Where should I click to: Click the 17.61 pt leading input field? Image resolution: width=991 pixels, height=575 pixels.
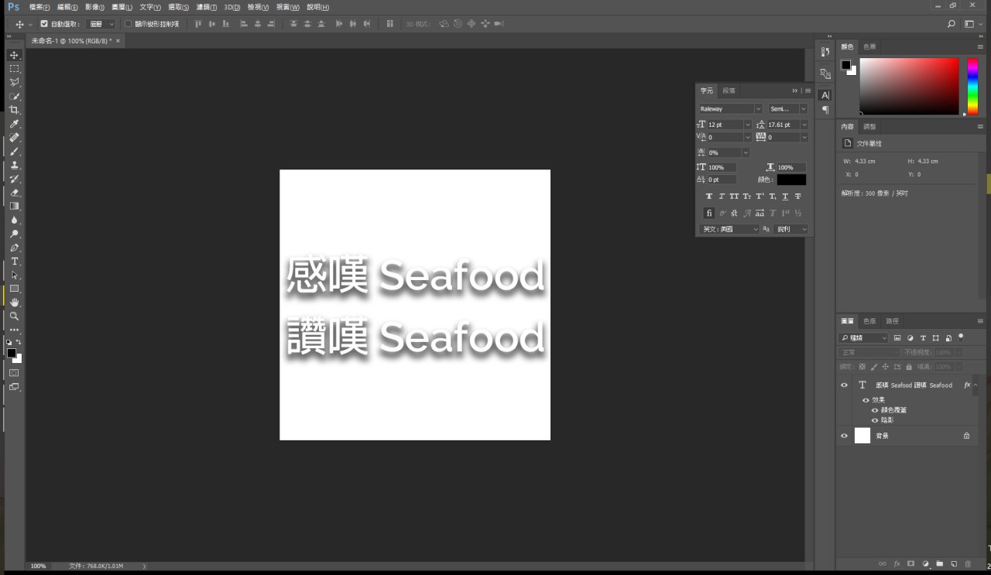[x=782, y=125]
